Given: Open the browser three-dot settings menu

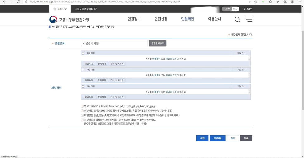Looking at the screenshot, I should [300, 2].
